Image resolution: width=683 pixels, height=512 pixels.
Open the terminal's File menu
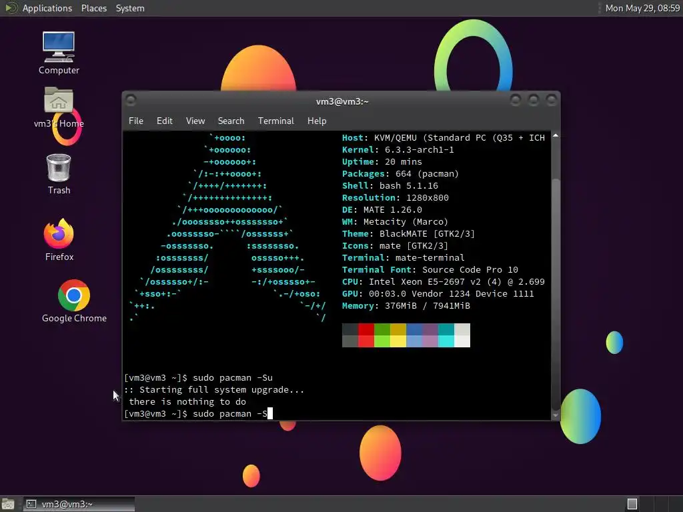(136, 121)
